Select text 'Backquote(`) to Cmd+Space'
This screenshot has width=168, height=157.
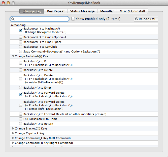42,42
